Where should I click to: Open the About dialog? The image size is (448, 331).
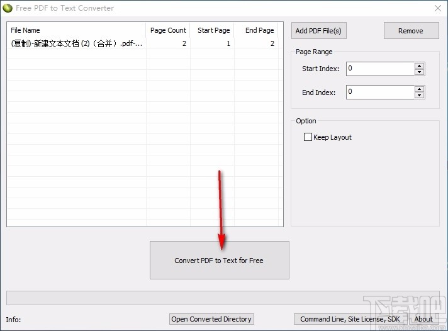pyautogui.click(x=423, y=319)
